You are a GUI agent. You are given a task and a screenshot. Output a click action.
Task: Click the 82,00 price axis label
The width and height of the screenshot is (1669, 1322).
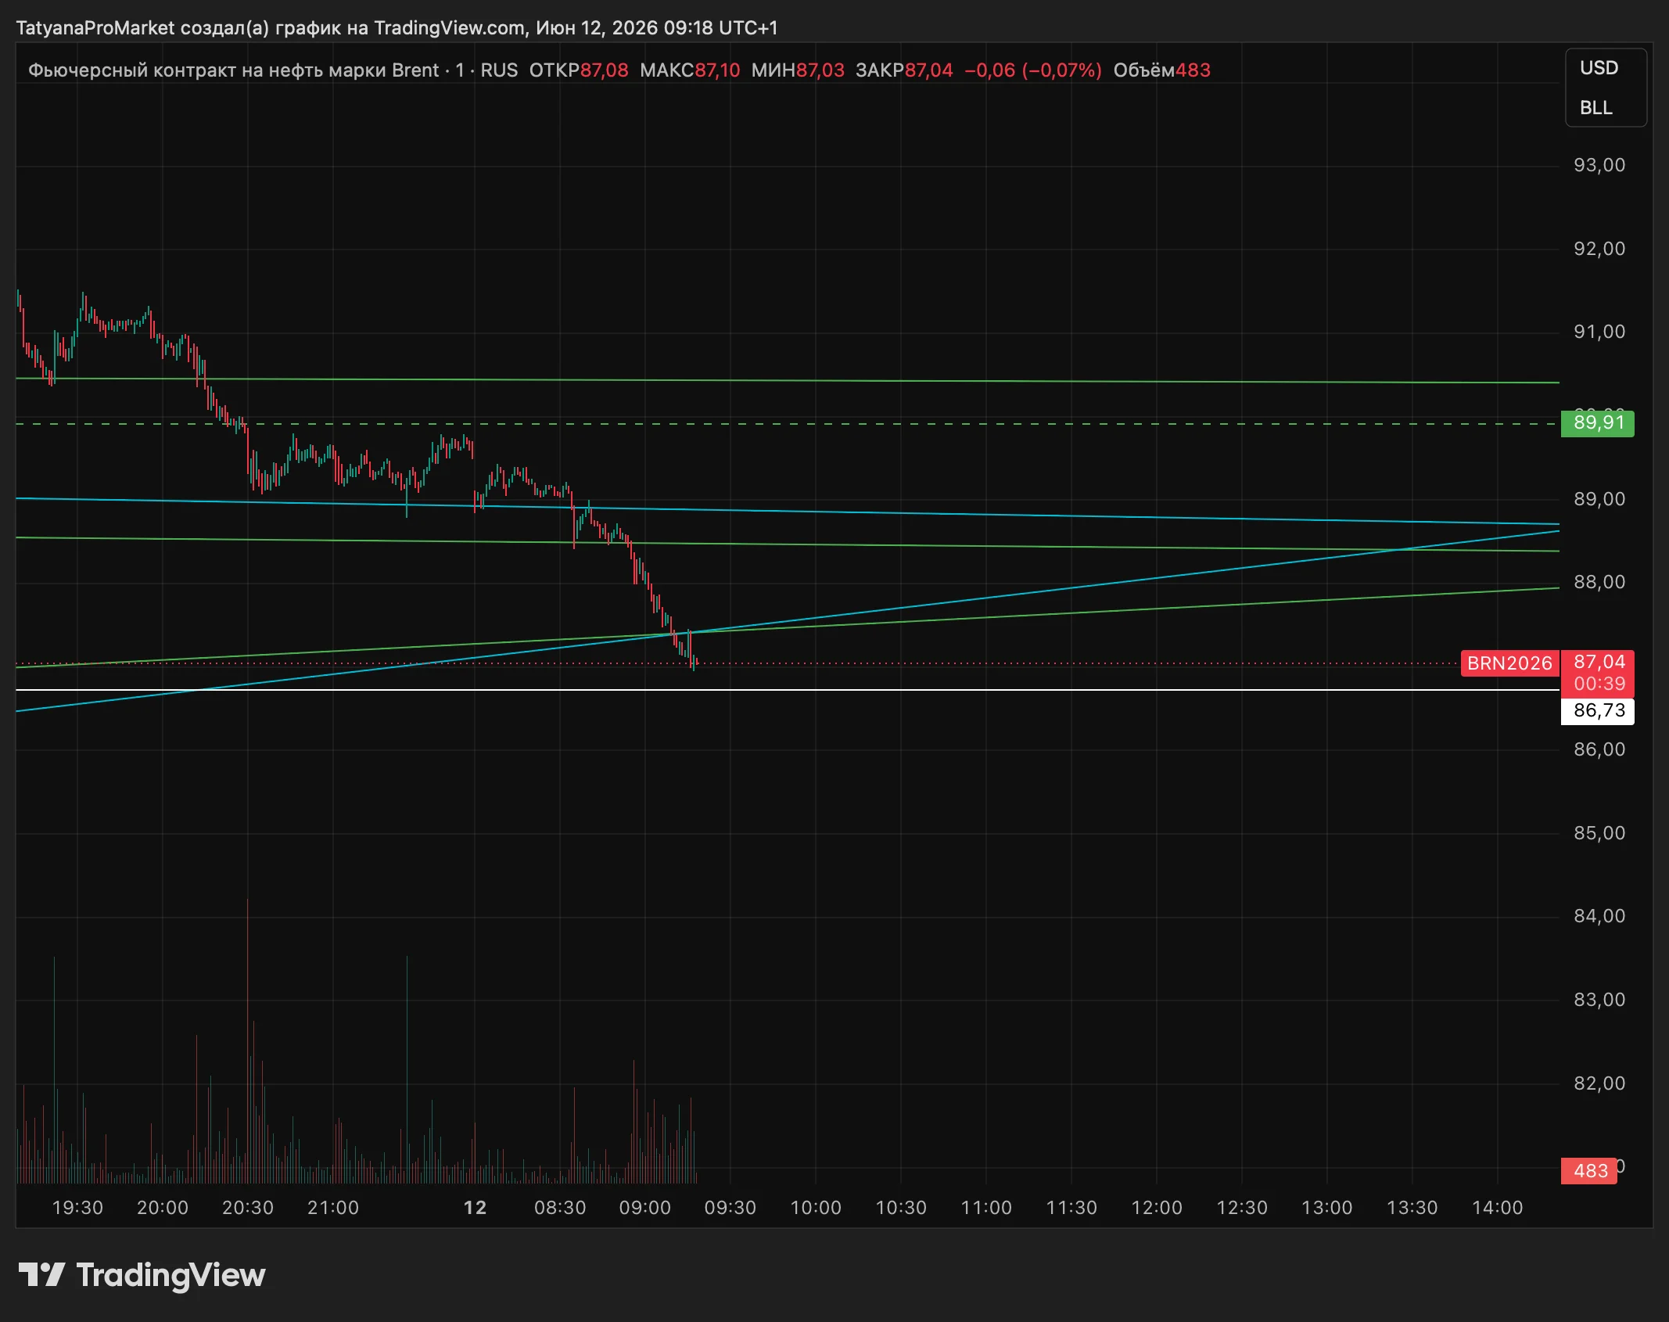(1599, 1083)
